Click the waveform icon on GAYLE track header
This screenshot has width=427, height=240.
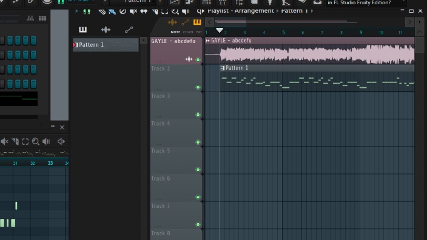189,59
